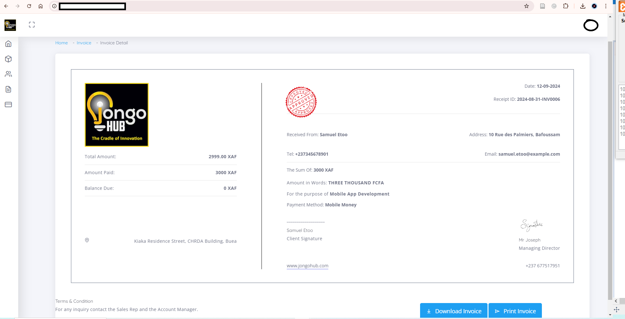Open the Invoices document icon in sidebar

8,89
